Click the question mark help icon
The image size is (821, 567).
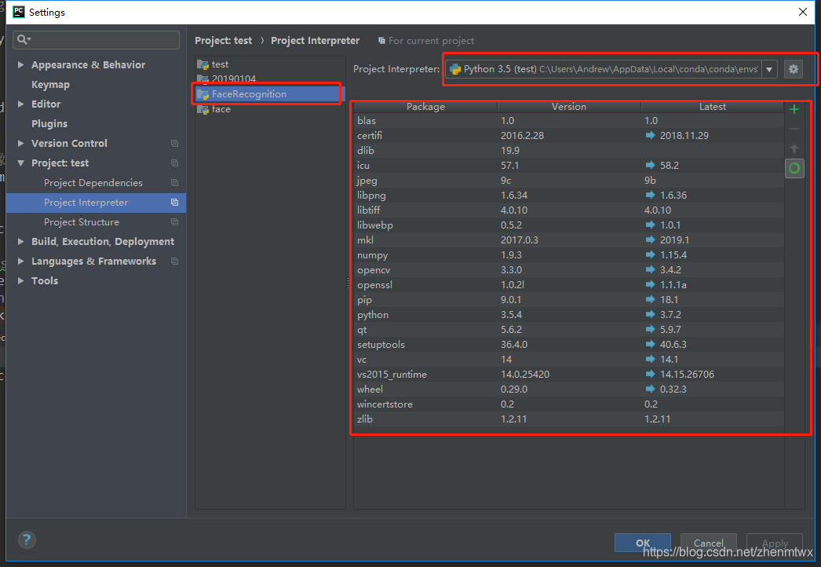click(x=27, y=540)
